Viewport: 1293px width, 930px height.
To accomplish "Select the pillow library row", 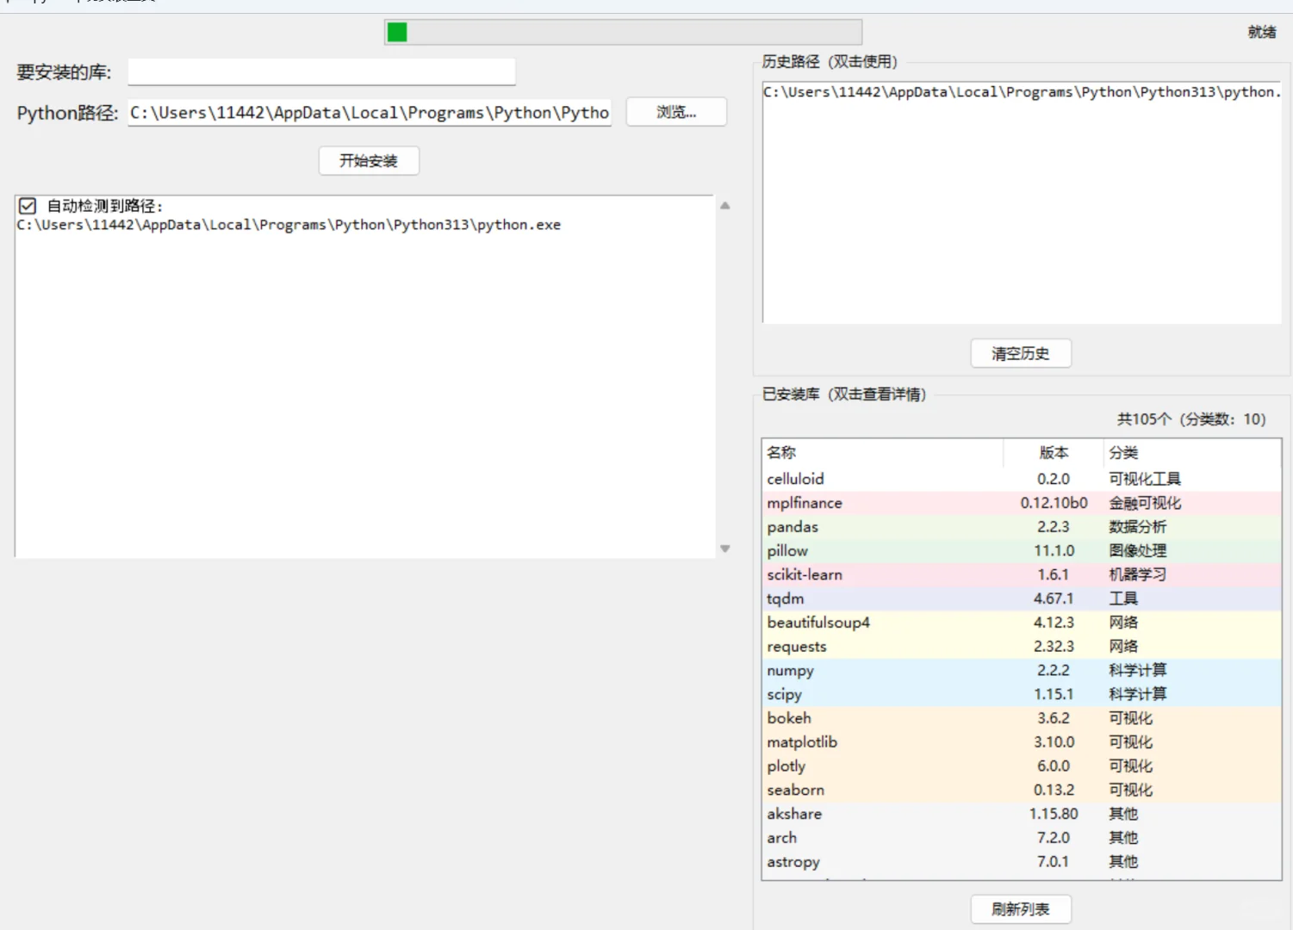I will click(1022, 551).
